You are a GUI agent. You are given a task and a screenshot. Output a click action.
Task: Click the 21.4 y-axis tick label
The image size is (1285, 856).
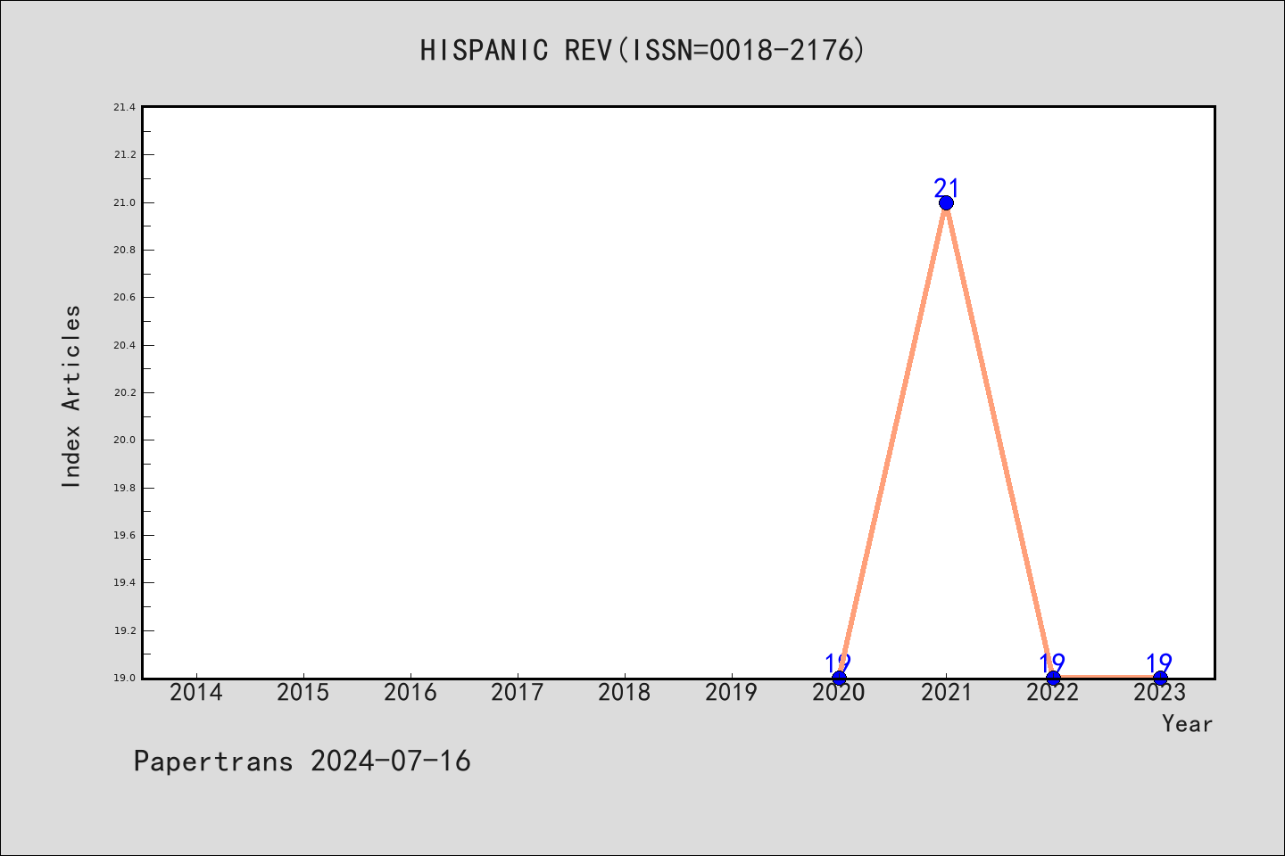click(124, 107)
